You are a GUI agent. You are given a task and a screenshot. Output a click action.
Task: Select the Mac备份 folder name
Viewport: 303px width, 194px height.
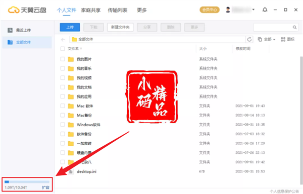pos(84,116)
